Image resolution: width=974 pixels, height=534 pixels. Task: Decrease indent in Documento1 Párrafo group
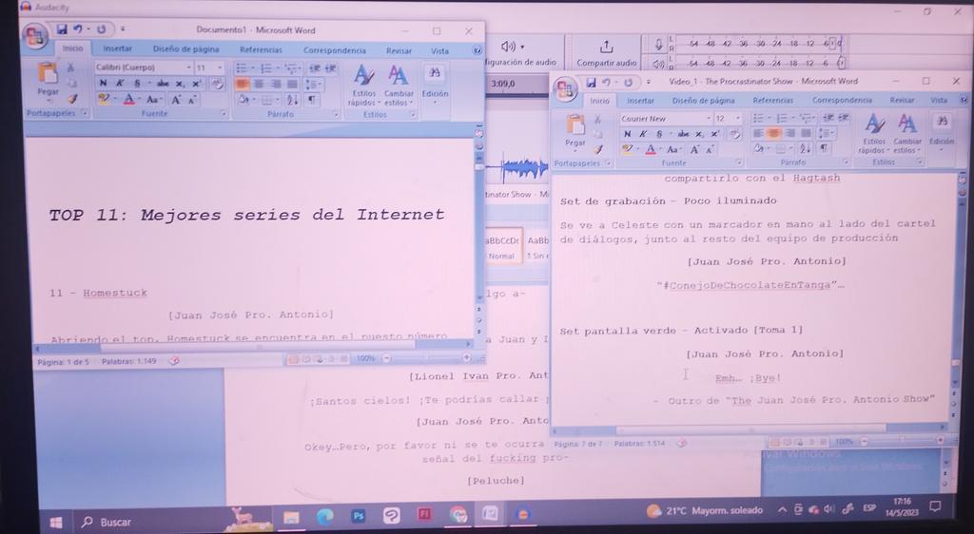pos(314,68)
